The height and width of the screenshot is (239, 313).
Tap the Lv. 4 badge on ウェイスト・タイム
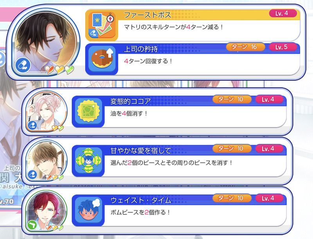point(269,198)
